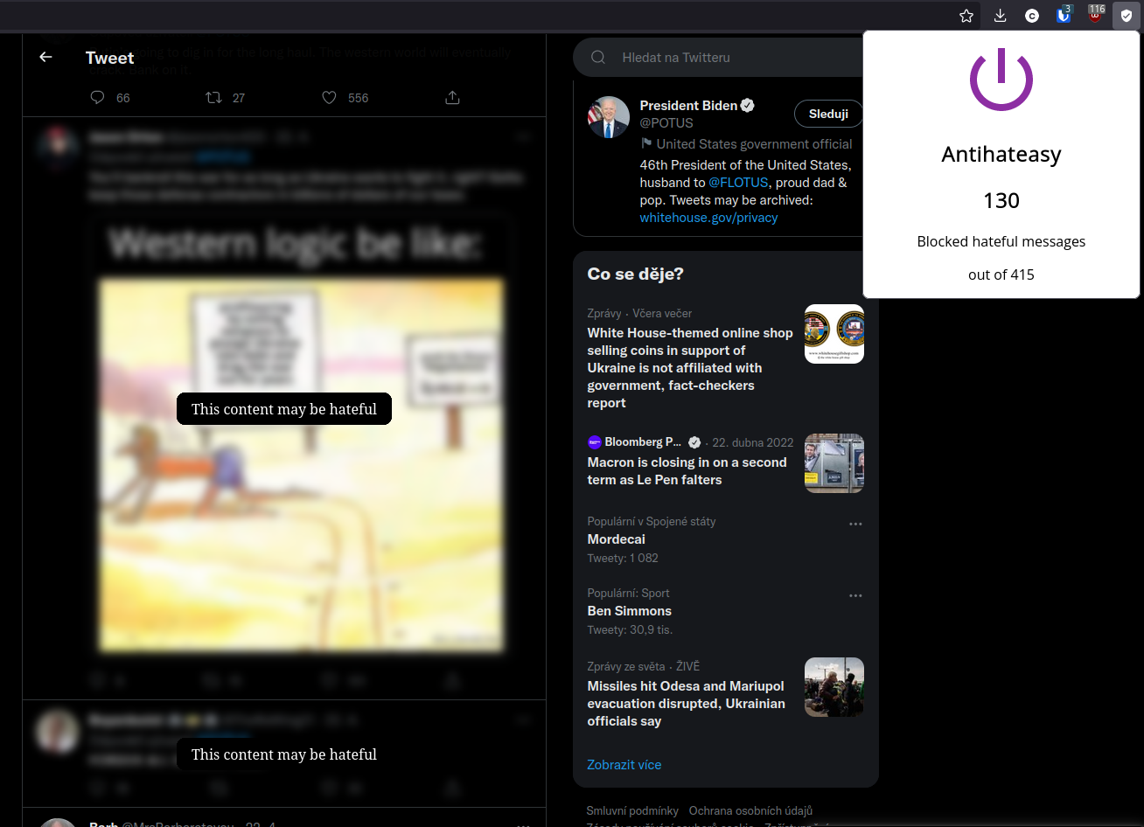Image resolution: width=1144 pixels, height=827 pixels.
Task: Open the @FLOTUS mention link
Action: [x=738, y=183]
